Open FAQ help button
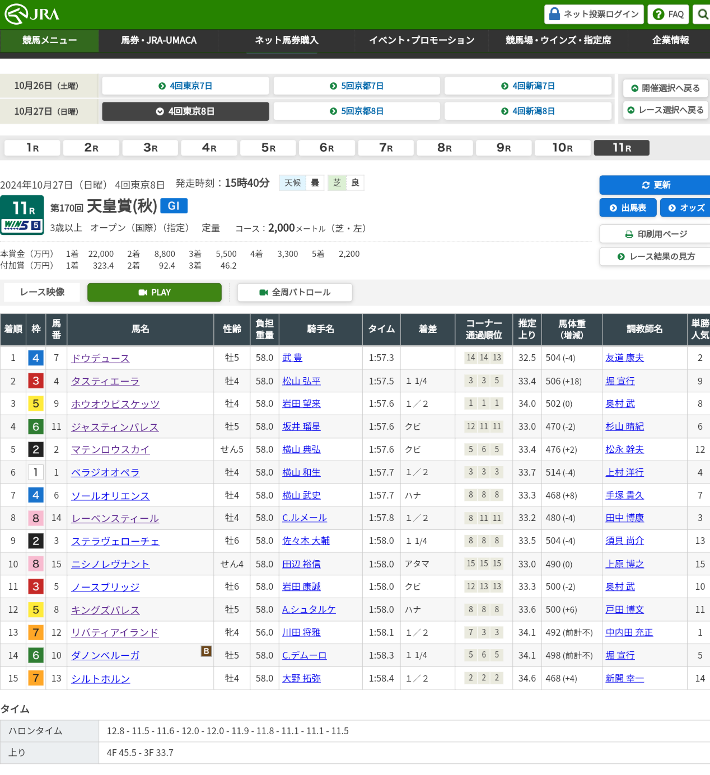The image size is (710, 775). [x=669, y=14]
